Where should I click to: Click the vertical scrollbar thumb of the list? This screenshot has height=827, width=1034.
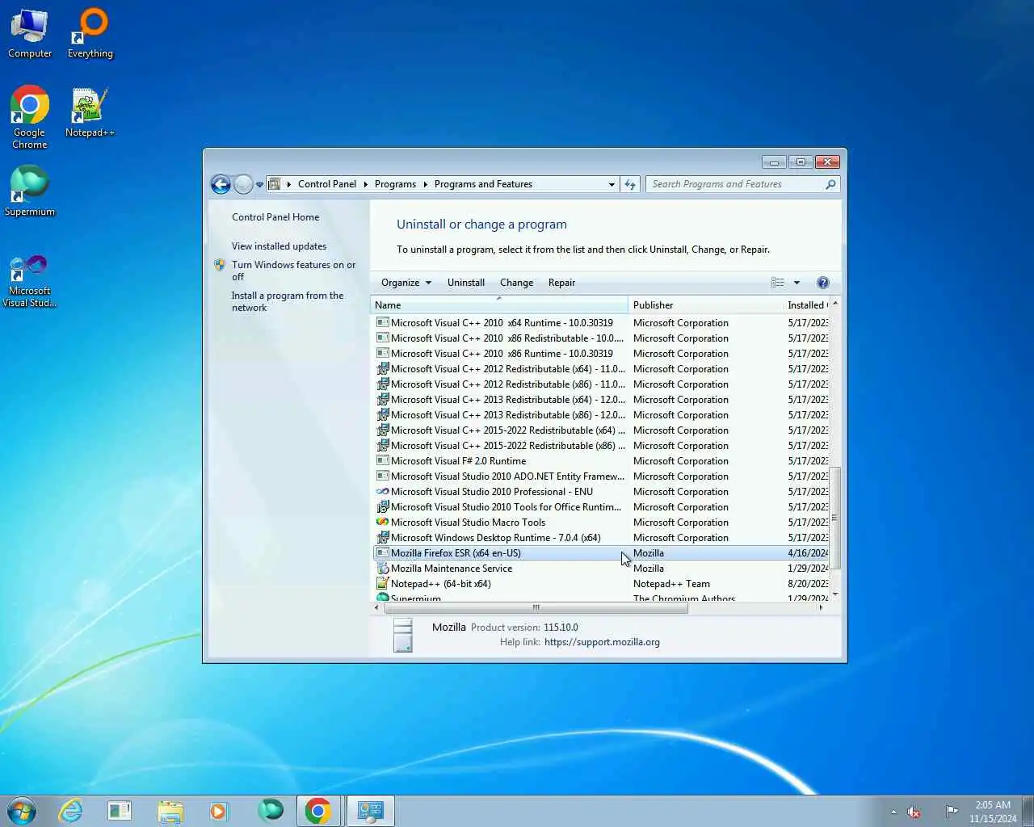pos(835,518)
